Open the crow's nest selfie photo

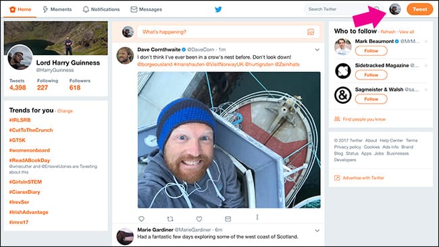pyautogui.click(x=229, y=140)
